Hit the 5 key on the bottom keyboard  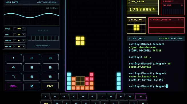click(x=83, y=96)
